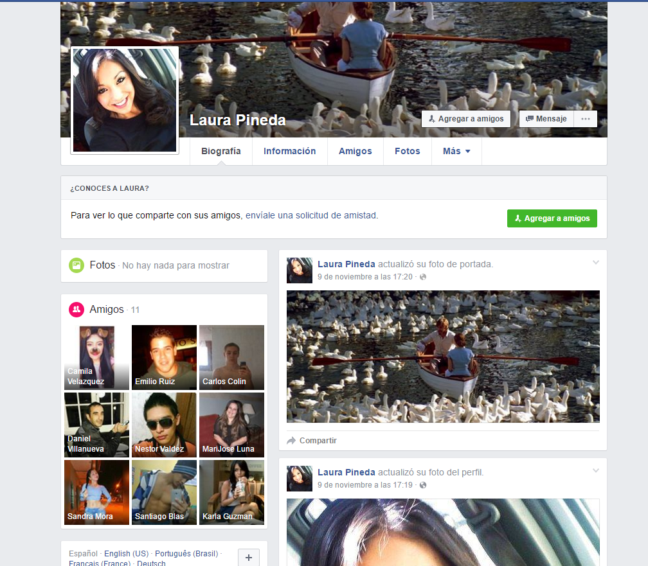Click the pink Amigos section icon
648x566 pixels.
[76, 310]
